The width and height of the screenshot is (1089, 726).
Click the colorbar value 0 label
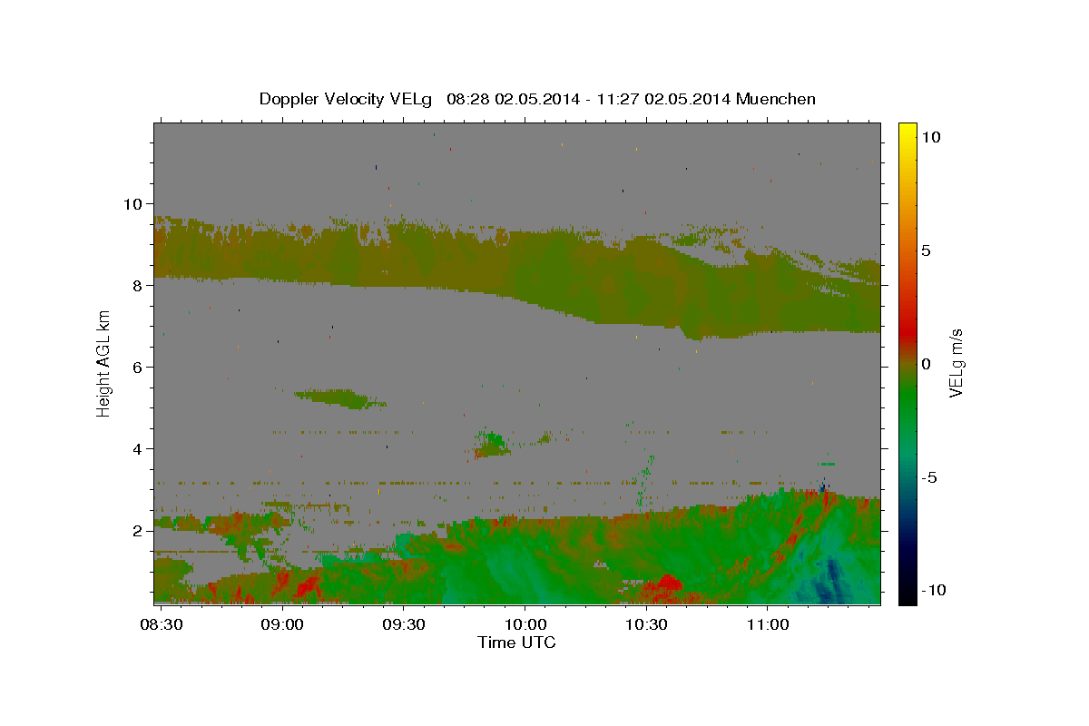click(926, 364)
